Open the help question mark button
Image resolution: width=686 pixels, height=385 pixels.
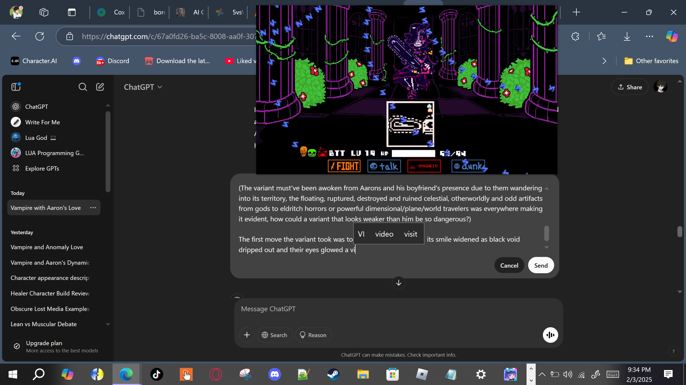pyautogui.click(x=673, y=352)
